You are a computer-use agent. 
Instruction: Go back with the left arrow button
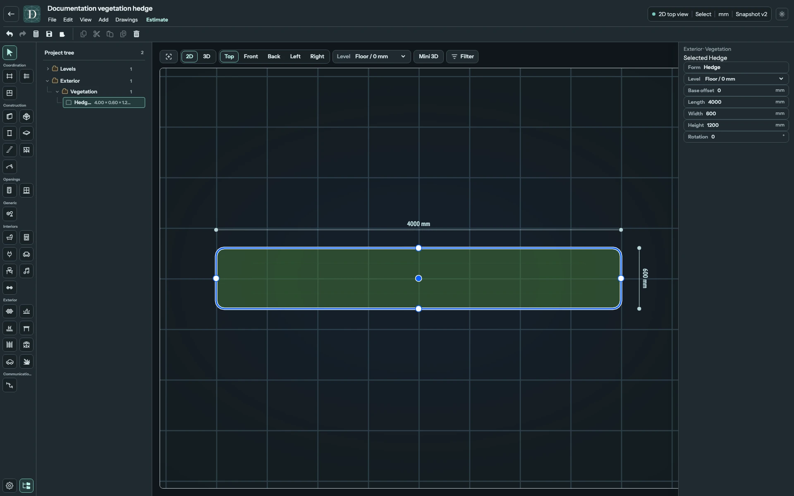pos(11,14)
